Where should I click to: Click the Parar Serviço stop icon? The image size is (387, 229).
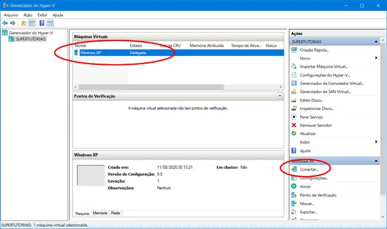coord(294,117)
